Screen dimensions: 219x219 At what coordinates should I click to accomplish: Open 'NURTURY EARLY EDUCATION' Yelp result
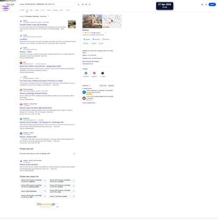pos(40,66)
